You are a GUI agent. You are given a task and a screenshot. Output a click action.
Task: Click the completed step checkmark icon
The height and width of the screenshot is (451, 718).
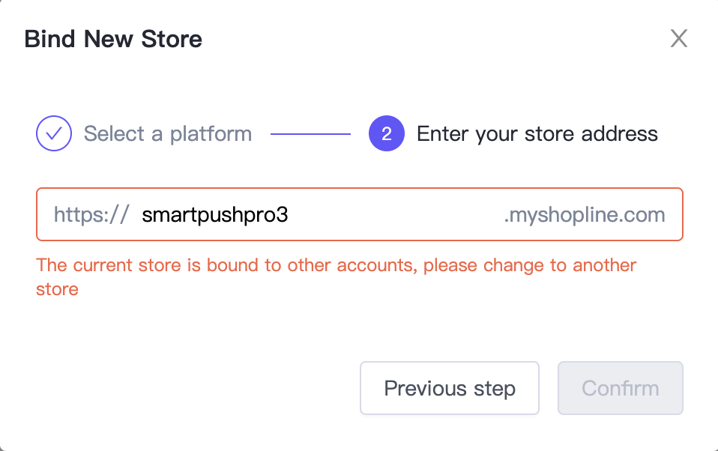(x=54, y=134)
